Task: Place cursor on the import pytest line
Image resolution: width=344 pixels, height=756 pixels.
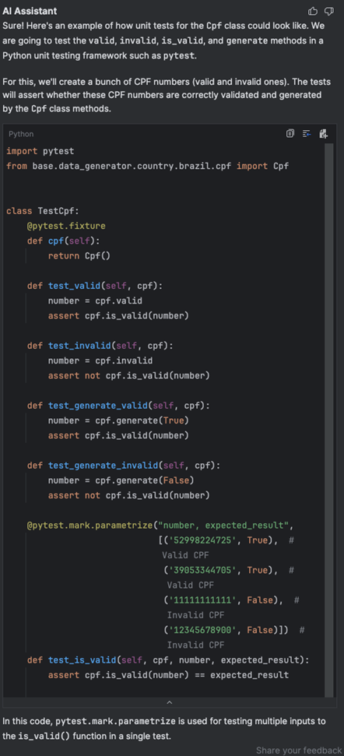Action: click(x=40, y=151)
